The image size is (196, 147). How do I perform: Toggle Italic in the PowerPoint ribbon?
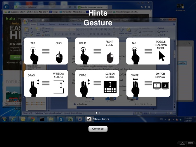59,34
